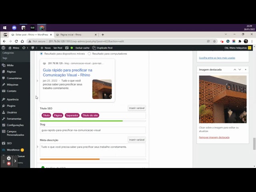Open the Yoast SEO admin bar icon

(67, 48)
